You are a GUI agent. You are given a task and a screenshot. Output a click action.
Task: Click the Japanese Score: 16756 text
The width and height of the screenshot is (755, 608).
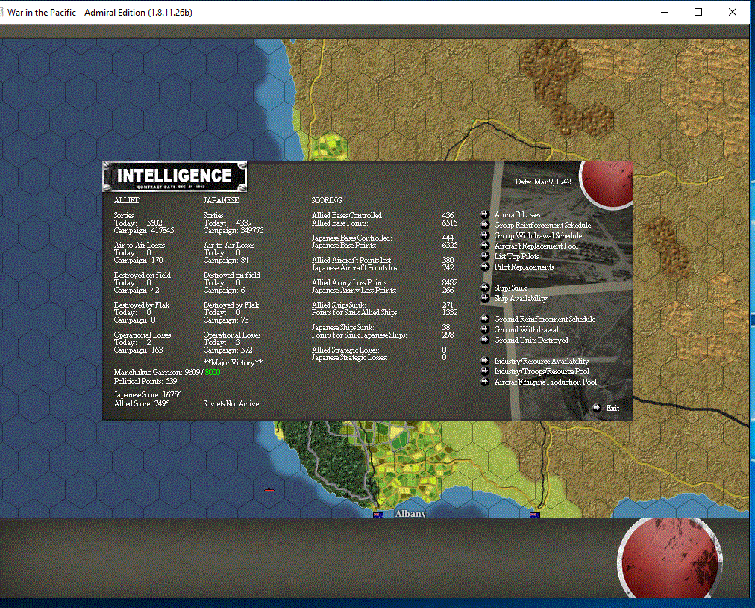pyautogui.click(x=148, y=395)
